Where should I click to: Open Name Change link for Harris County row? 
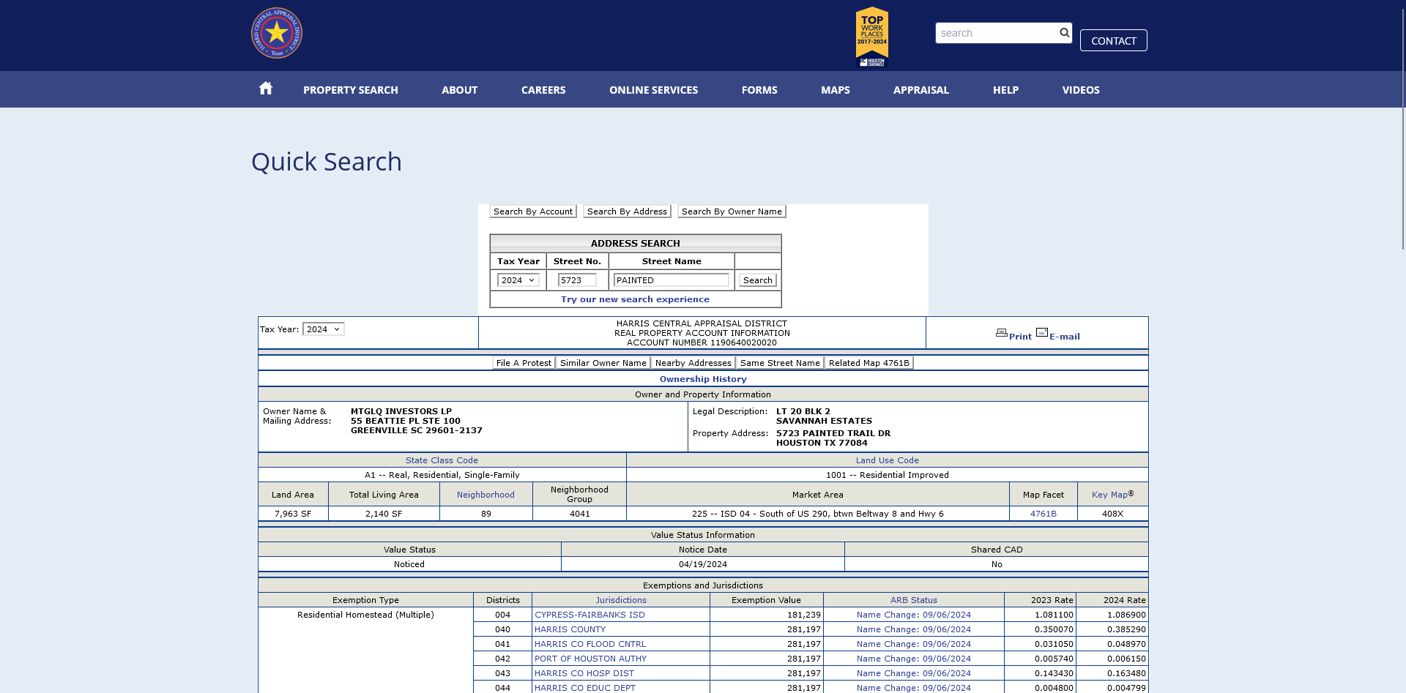pos(913,629)
